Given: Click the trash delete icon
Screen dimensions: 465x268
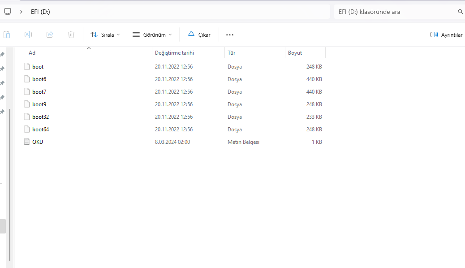Looking at the screenshot, I should pyautogui.click(x=71, y=35).
